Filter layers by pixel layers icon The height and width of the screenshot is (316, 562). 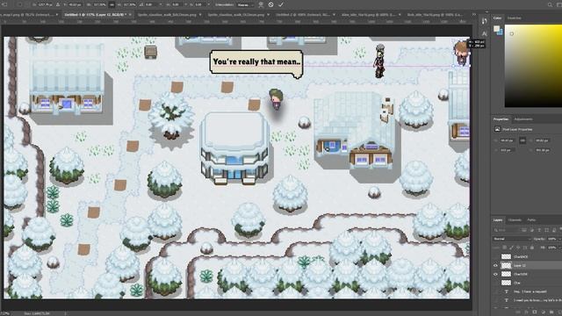524,230
